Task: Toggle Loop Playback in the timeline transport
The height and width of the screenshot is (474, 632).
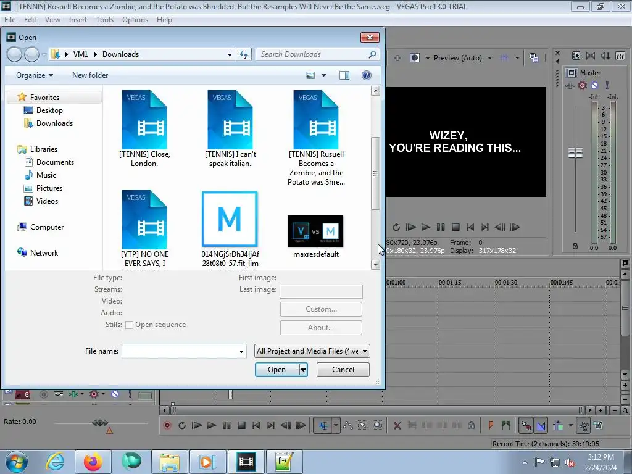Action: 182,425
